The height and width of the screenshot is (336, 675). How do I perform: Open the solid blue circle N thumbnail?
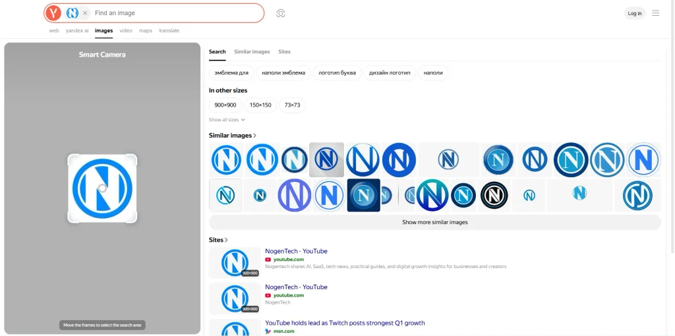pos(399,159)
